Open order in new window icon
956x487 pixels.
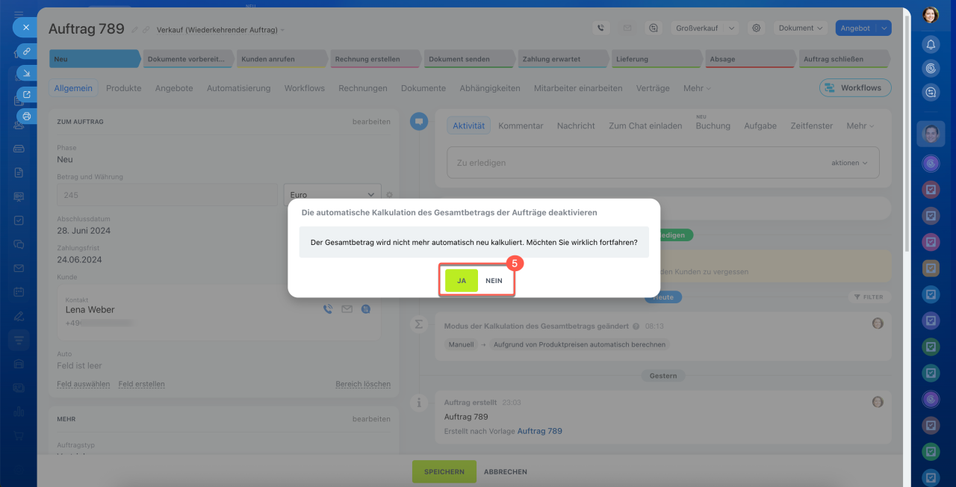click(27, 95)
